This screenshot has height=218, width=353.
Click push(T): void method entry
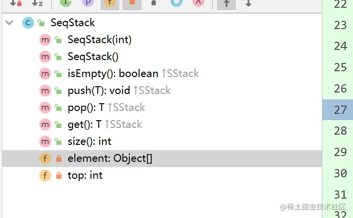pos(99,91)
